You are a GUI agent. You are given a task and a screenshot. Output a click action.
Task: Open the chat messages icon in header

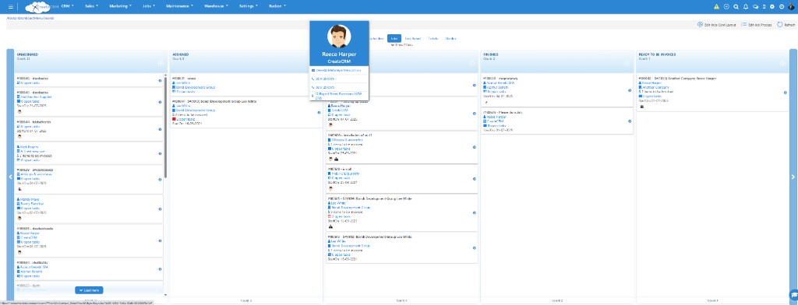[x=755, y=6]
